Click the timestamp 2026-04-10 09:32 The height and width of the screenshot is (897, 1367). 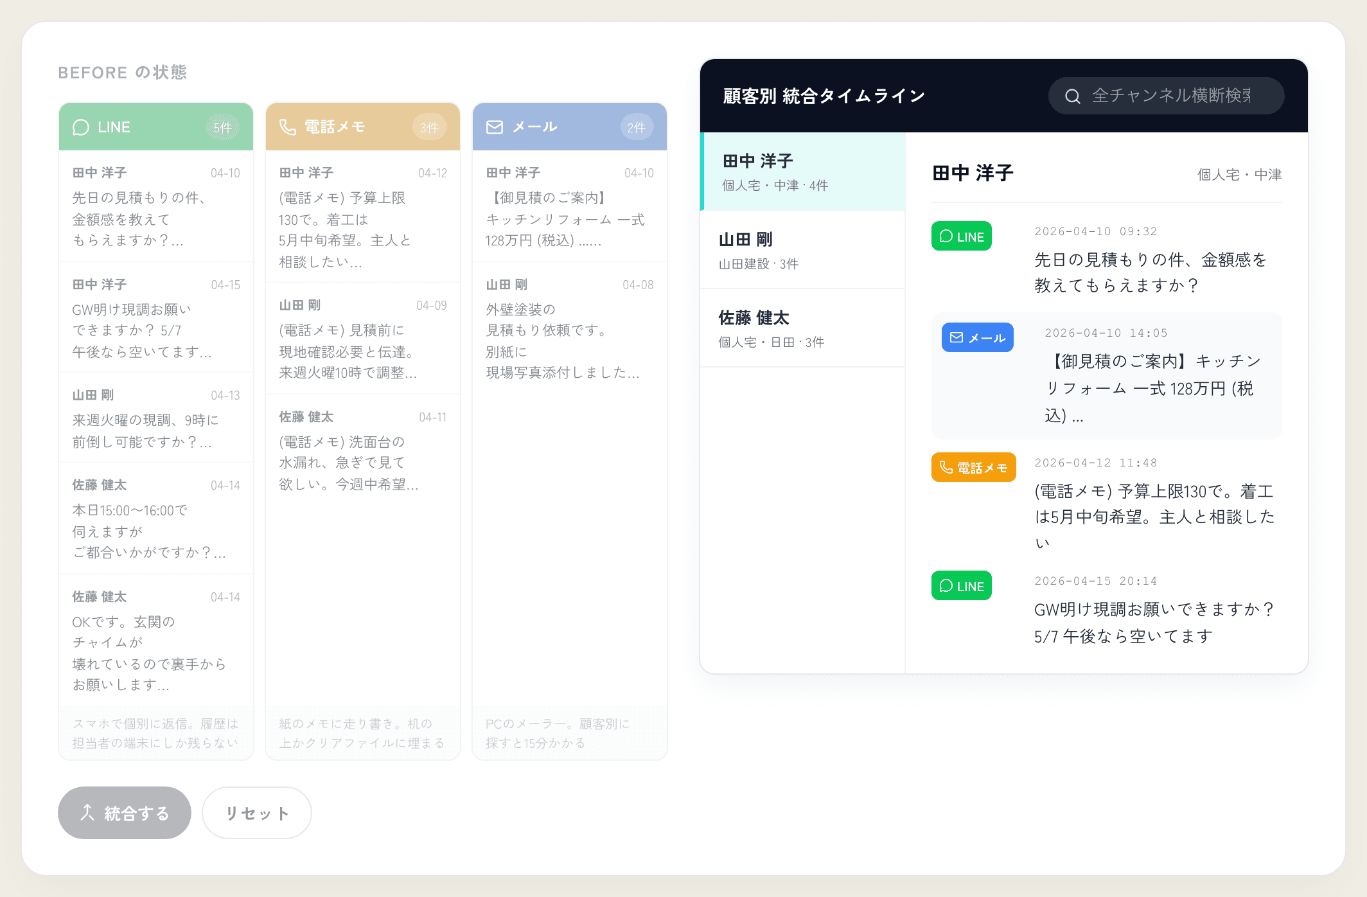[1095, 231]
